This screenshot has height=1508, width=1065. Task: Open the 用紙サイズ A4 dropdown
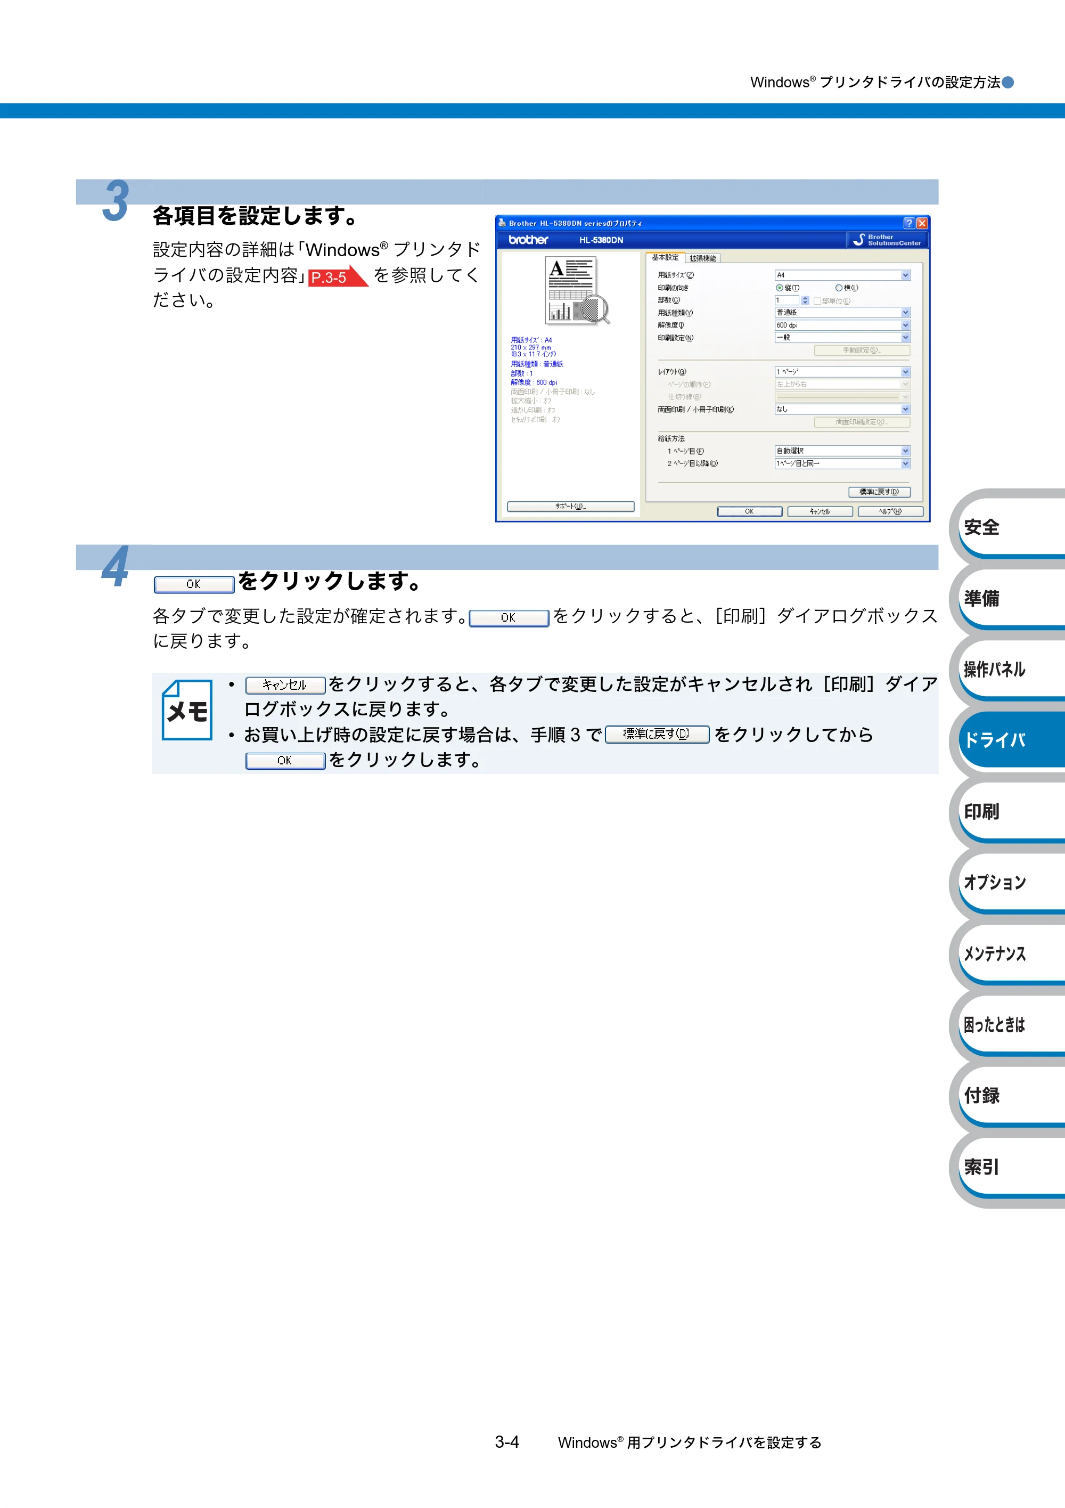(x=842, y=275)
